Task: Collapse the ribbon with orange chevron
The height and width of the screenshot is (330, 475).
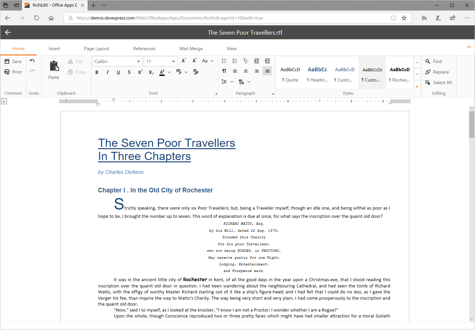Action: (469, 47)
